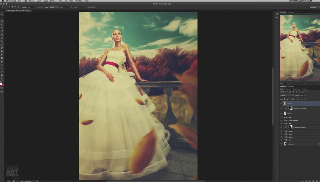The image size is (320, 182).
Task: Select the Blur tool
Action: (2, 55)
